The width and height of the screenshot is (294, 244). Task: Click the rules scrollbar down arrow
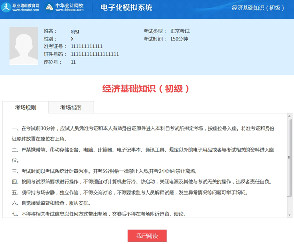click(289, 215)
